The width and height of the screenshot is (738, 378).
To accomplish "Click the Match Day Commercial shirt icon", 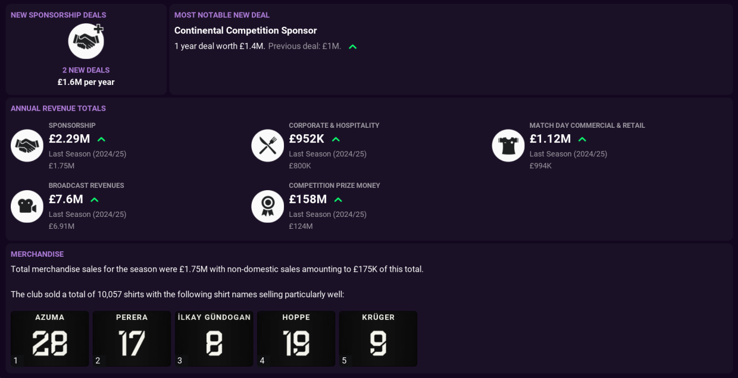I will (508, 146).
